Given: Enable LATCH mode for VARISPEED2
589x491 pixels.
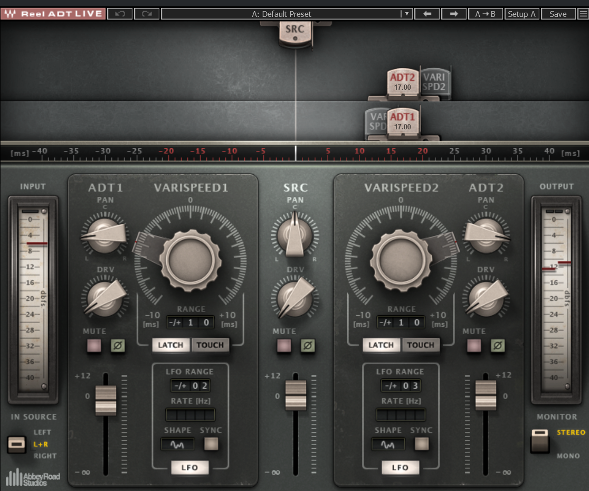Looking at the screenshot, I should click(381, 345).
